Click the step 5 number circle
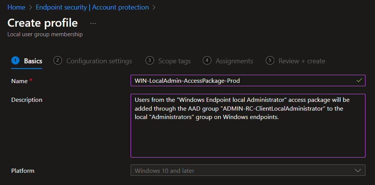 tap(270, 61)
